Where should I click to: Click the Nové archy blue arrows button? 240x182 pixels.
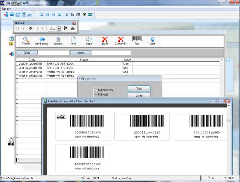click(x=42, y=41)
